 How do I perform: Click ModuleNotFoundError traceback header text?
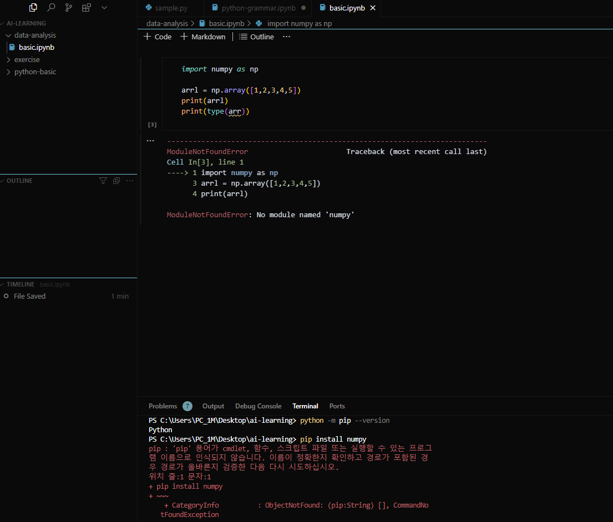(207, 151)
